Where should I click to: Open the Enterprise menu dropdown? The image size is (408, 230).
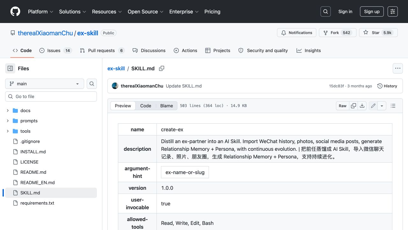coord(184,11)
